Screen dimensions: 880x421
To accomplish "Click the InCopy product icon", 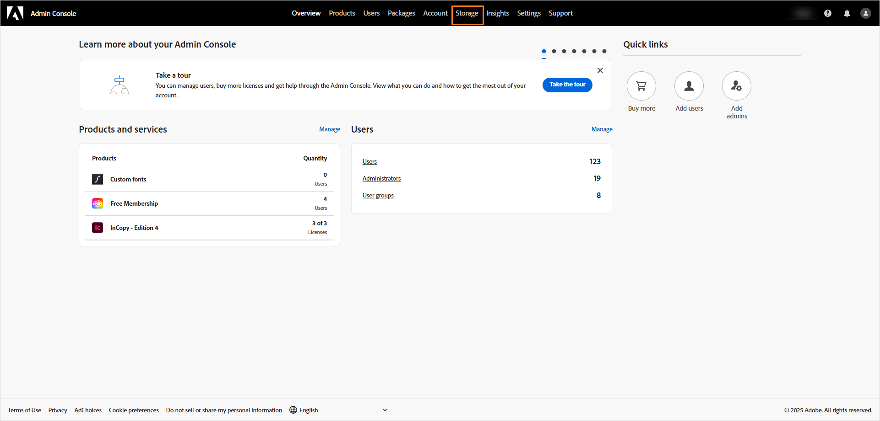I will (98, 228).
